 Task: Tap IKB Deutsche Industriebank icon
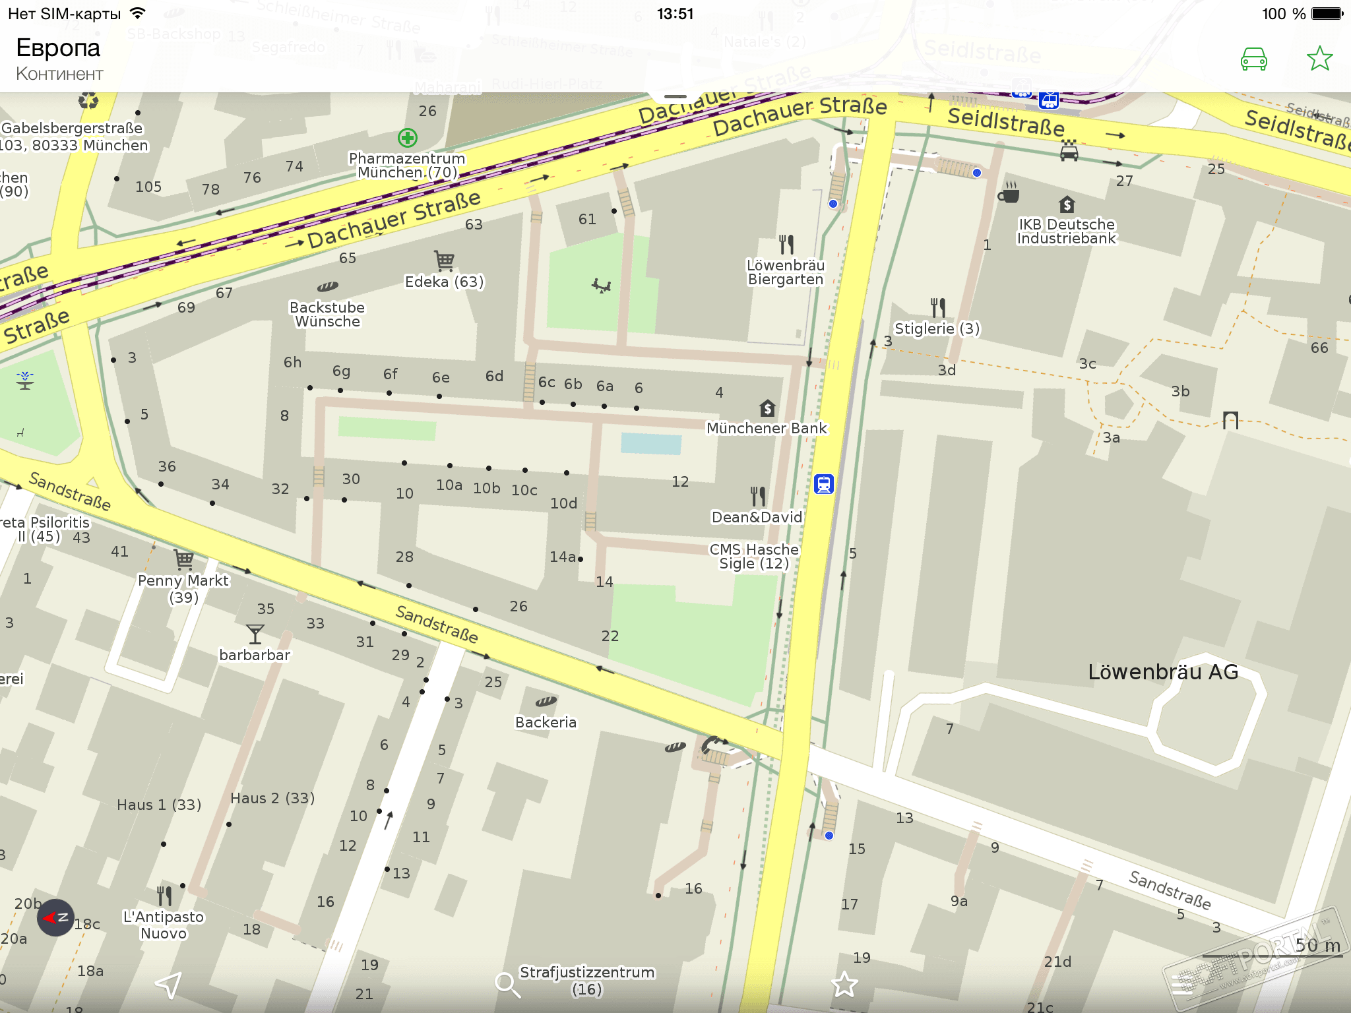click(1067, 204)
